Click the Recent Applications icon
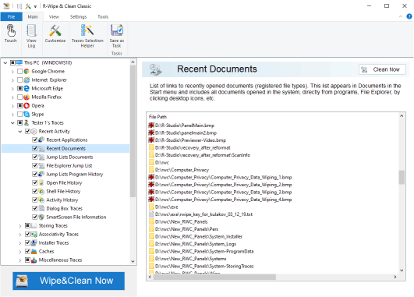 point(41,140)
